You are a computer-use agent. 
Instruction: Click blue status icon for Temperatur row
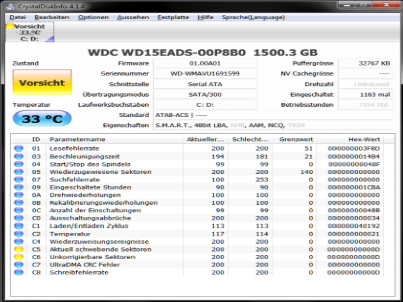pos(19,234)
